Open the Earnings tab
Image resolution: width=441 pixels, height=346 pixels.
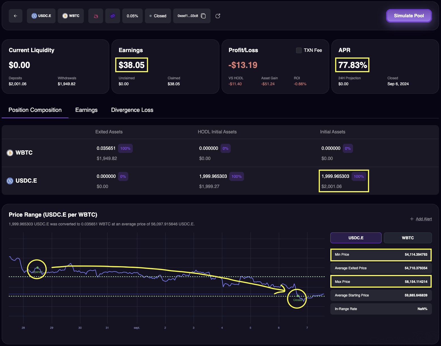click(x=86, y=110)
